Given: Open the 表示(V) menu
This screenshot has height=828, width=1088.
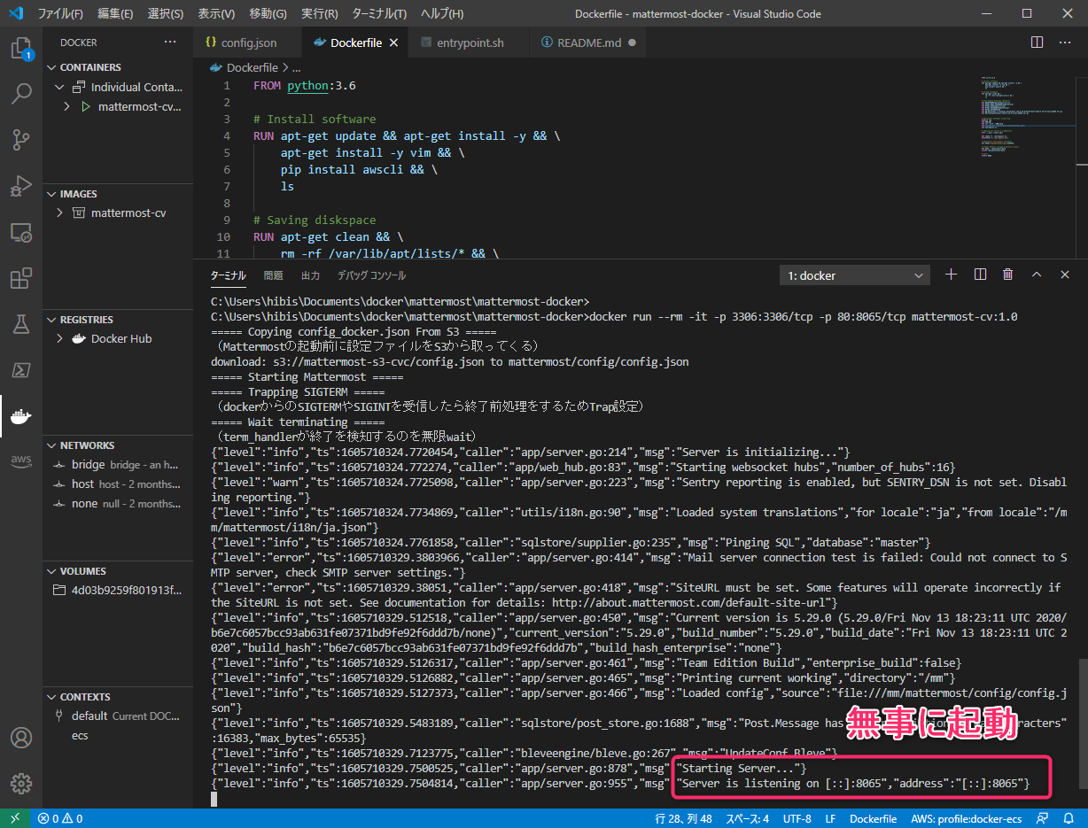Looking at the screenshot, I should point(216,13).
